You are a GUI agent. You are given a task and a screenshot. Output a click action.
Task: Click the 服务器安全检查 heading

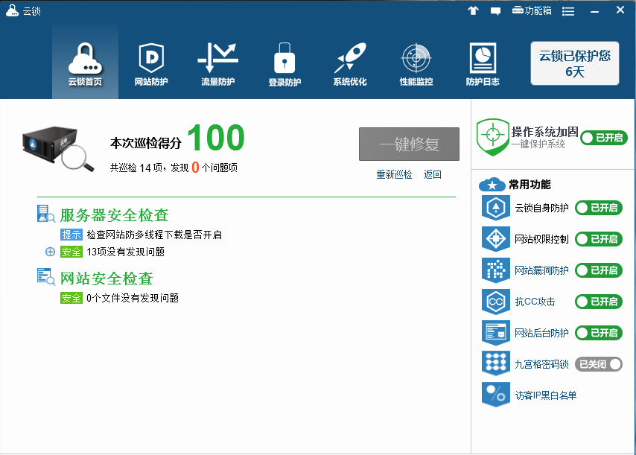115,215
